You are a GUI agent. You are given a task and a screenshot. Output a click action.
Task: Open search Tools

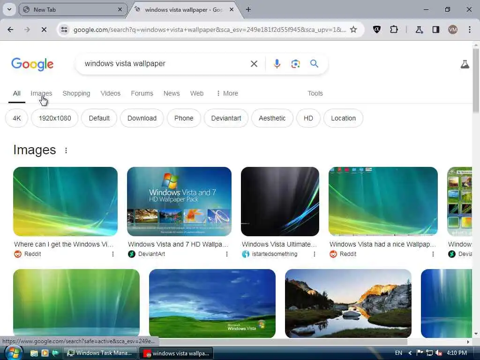coord(315,93)
